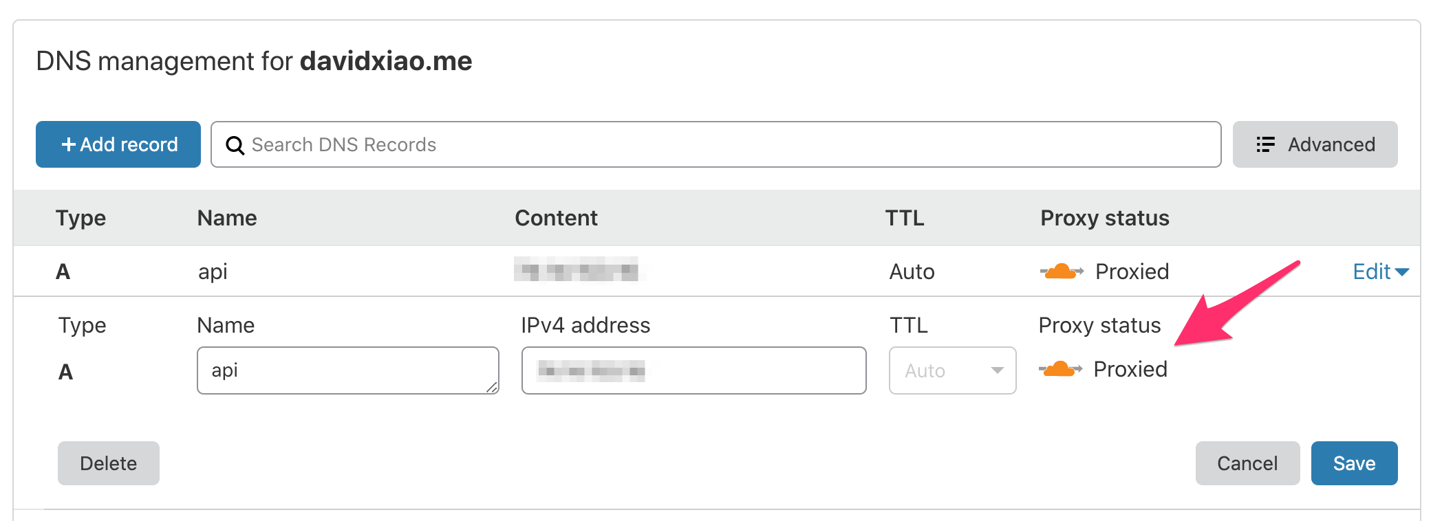The image size is (1442, 521).
Task: Click the IPv4 address input field
Action: tap(693, 370)
